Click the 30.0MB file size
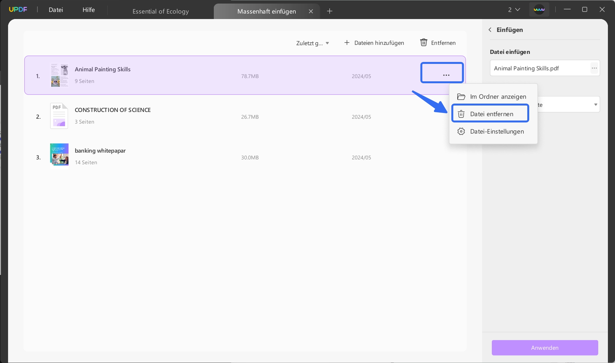This screenshot has width=615, height=363. [250, 158]
